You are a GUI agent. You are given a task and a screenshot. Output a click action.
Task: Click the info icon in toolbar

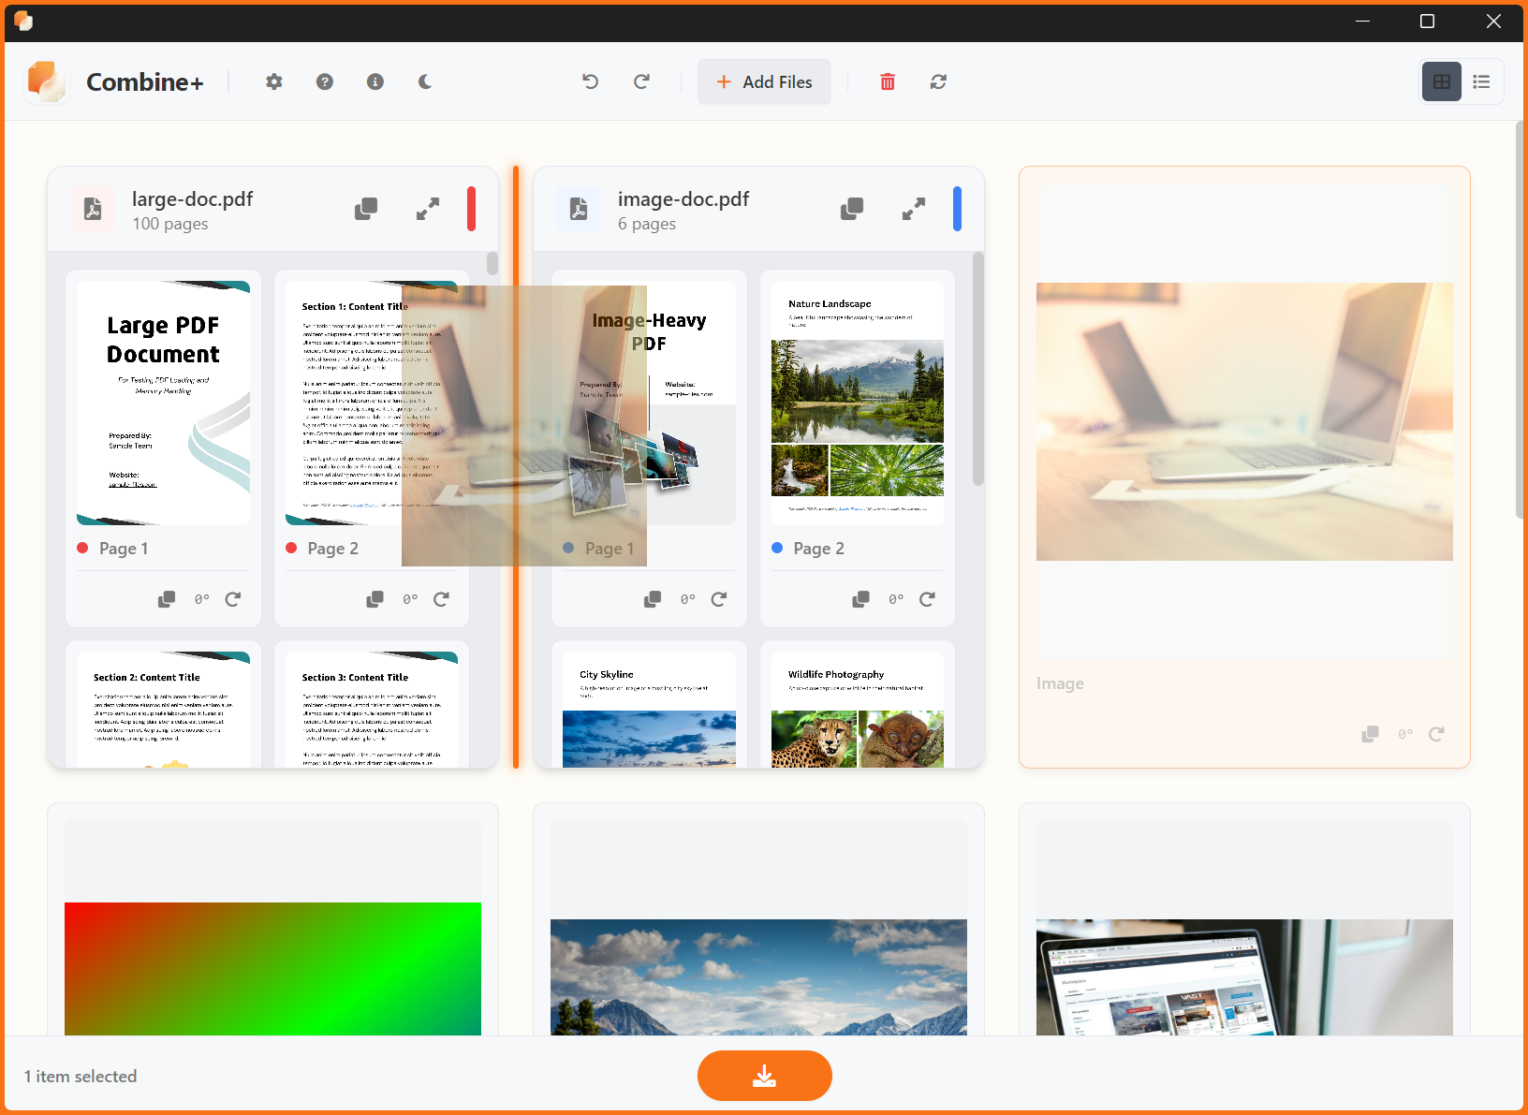click(375, 82)
